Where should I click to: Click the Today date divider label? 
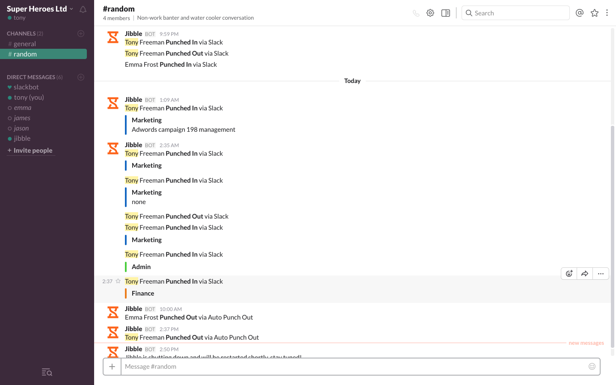click(352, 81)
